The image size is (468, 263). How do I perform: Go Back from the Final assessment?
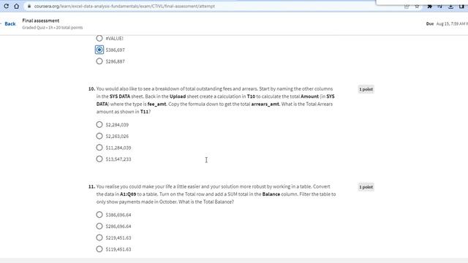pos(10,24)
